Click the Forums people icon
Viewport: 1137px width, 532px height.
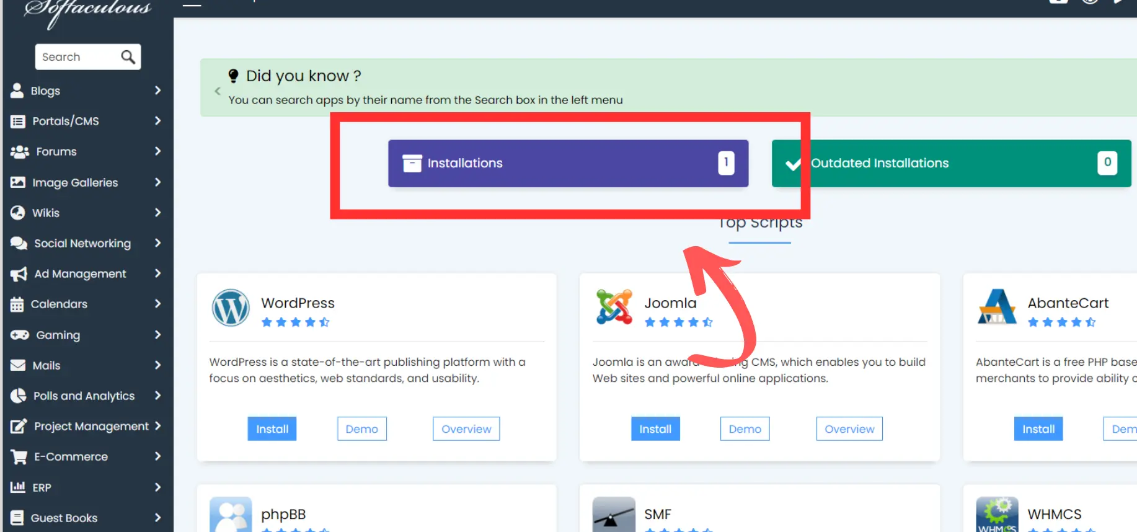20,152
